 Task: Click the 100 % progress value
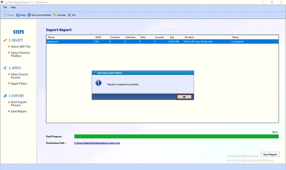pos(275,132)
